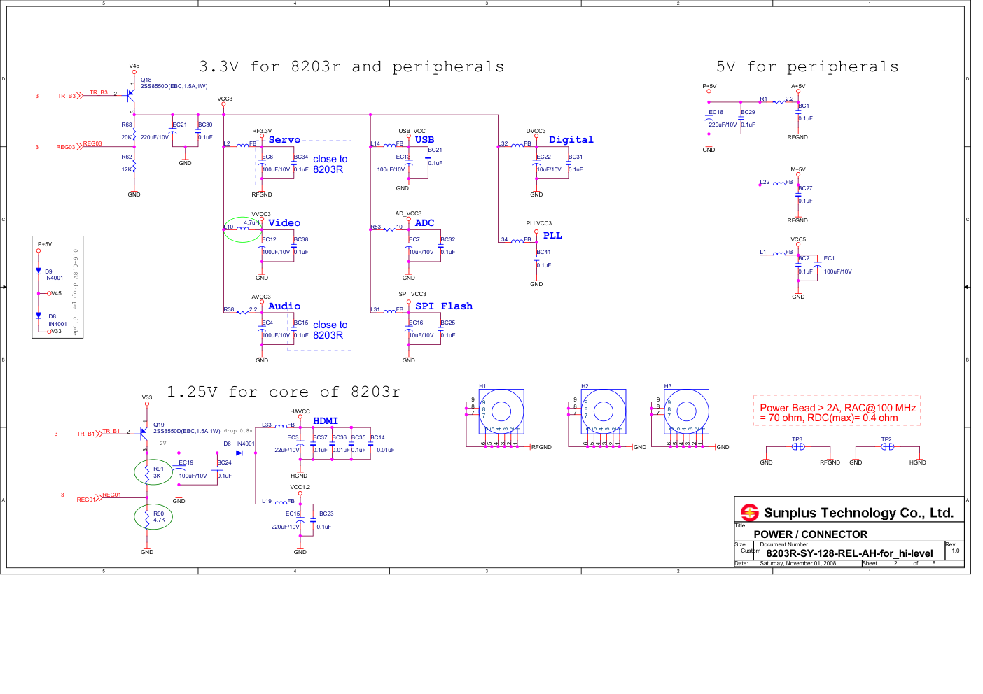The height and width of the screenshot is (694, 983).
Task: Click document number "8203R-SY-128-REL-AH-for_hi-level"
Action: 849,553
